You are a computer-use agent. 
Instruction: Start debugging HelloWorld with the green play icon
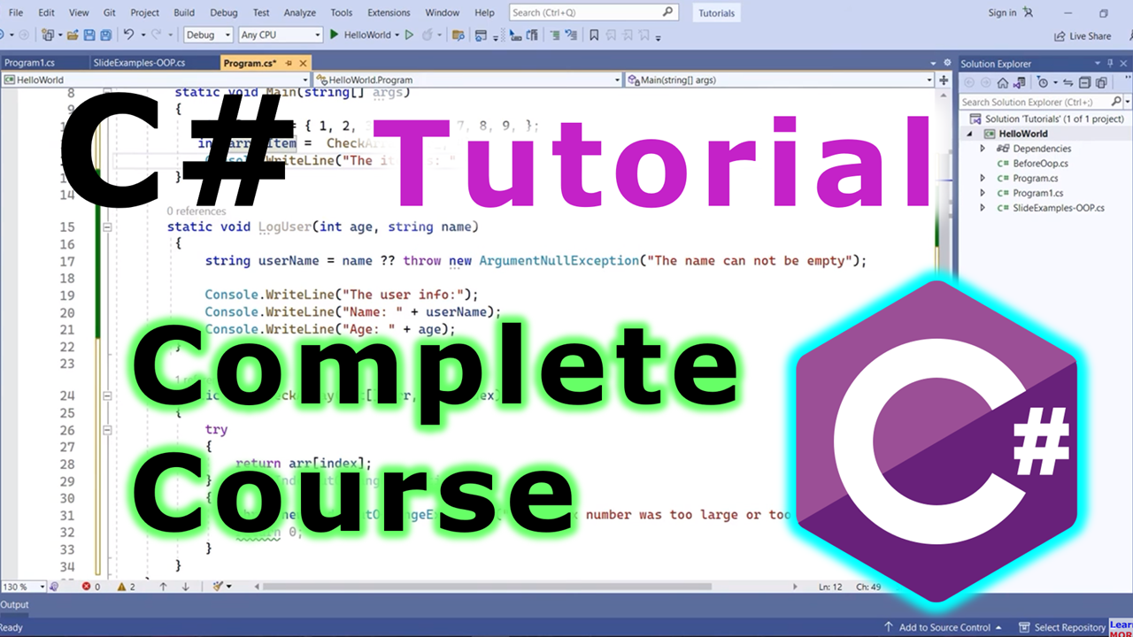click(334, 35)
